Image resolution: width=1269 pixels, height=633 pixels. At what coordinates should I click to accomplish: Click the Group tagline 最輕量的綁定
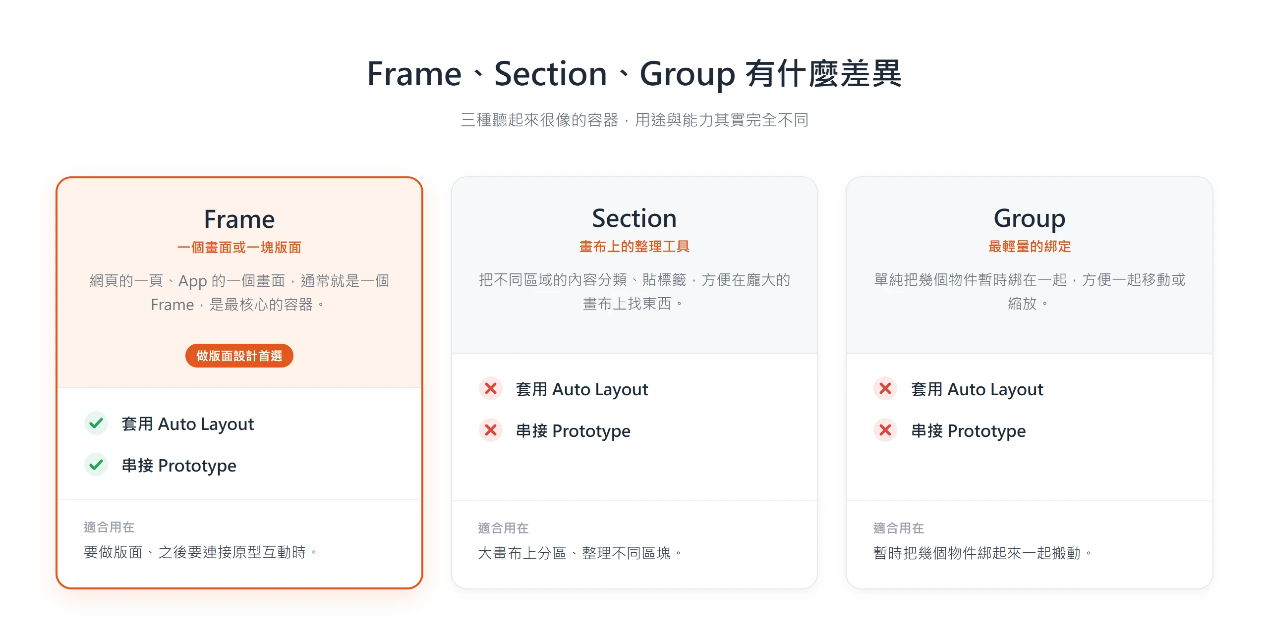point(1030,247)
